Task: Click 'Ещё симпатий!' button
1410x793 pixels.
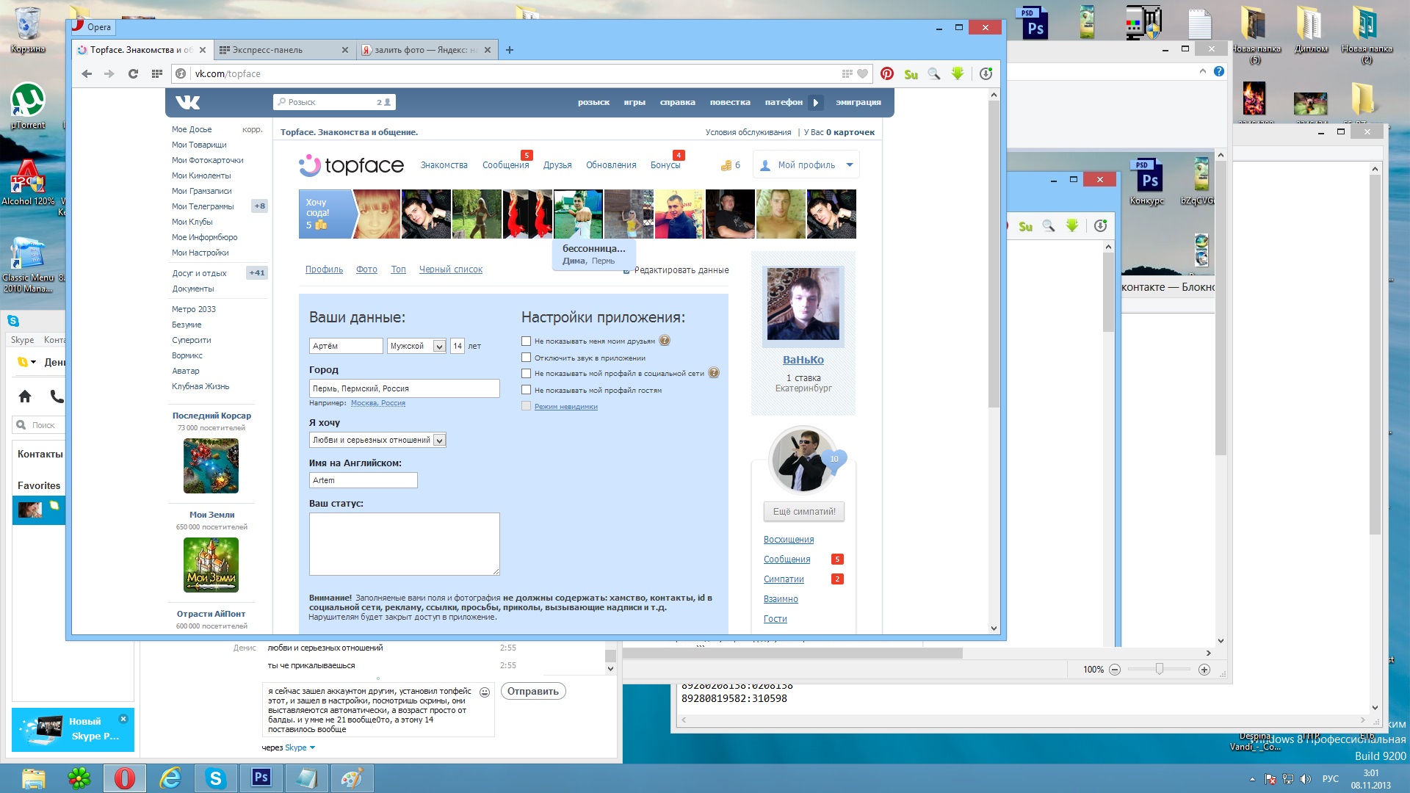Action: pos(804,512)
